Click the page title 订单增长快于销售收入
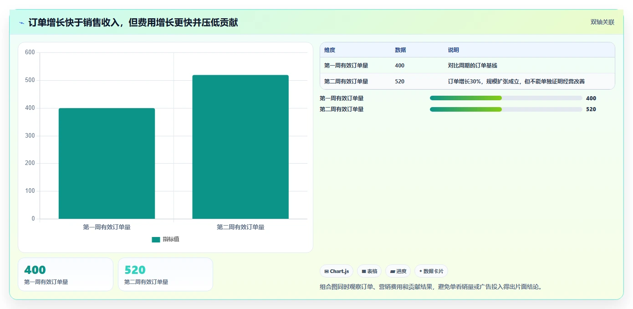 (133, 22)
